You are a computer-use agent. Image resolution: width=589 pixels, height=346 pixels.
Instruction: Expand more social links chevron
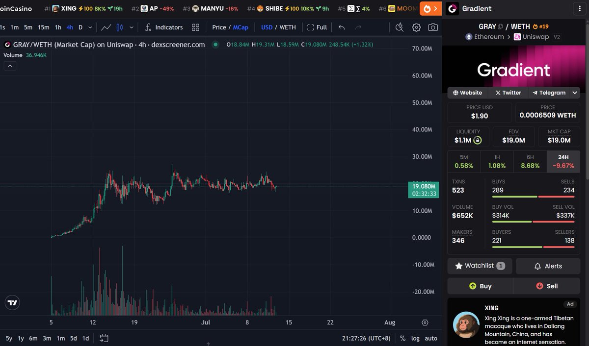click(574, 93)
